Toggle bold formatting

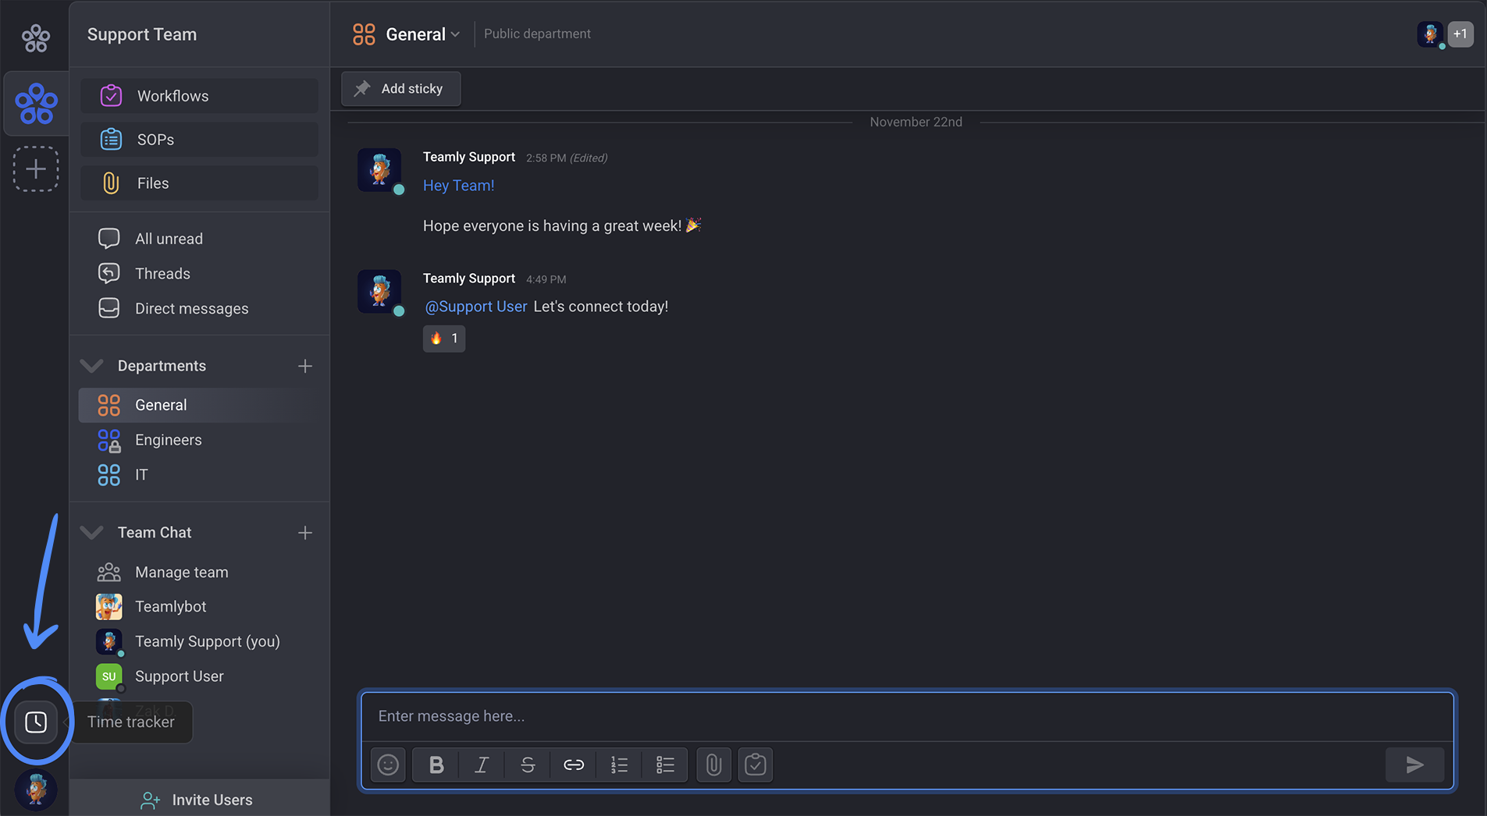click(436, 765)
